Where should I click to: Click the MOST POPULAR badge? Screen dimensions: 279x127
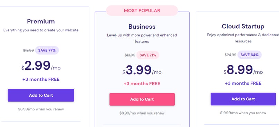[142, 10]
